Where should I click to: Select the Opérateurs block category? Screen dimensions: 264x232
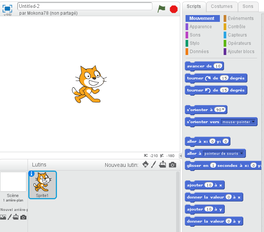[x=237, y=43]
